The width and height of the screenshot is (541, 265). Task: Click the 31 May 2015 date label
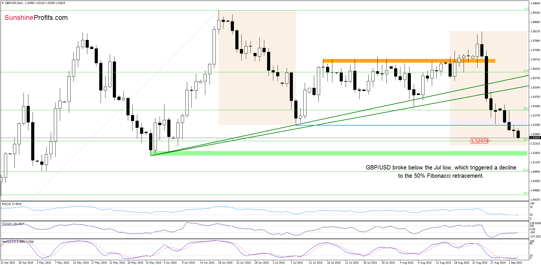(153, 263)
